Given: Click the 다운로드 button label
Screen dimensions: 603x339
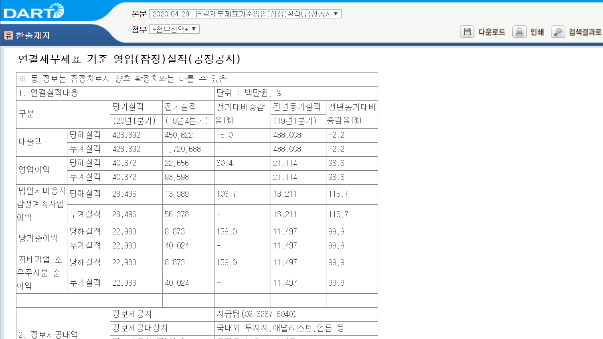Looking at the screenshot, I should point(492,32).
